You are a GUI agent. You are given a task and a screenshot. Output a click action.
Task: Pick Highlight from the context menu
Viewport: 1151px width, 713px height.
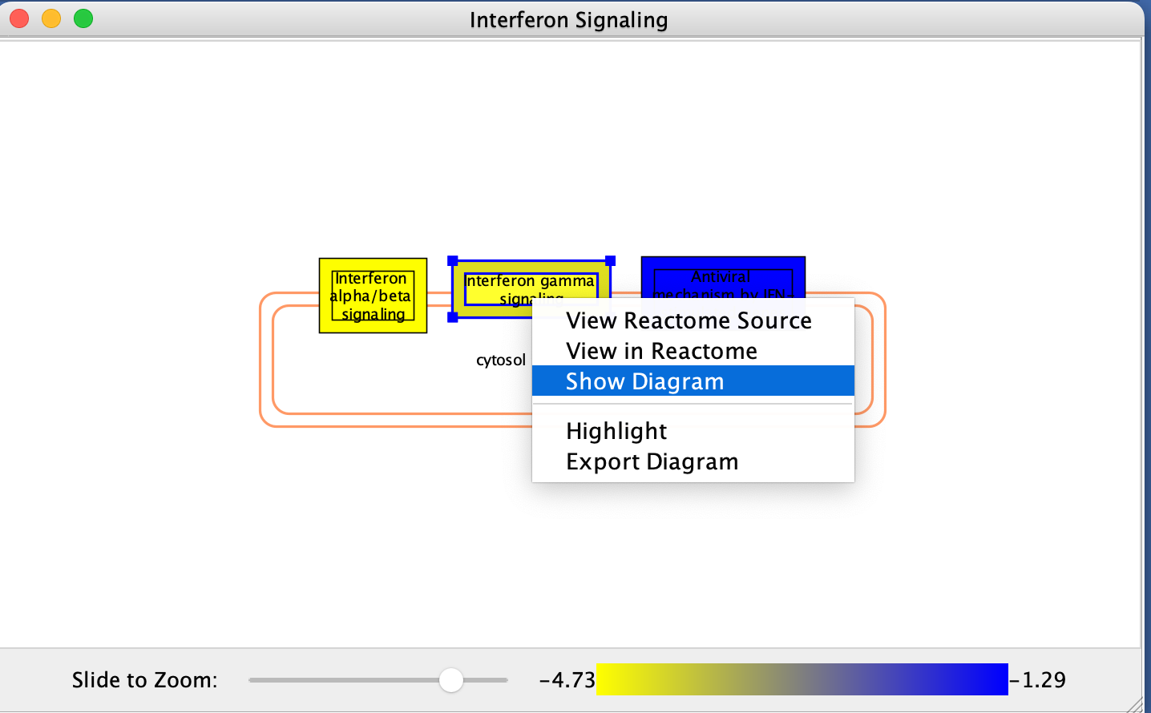click(616, 431)
